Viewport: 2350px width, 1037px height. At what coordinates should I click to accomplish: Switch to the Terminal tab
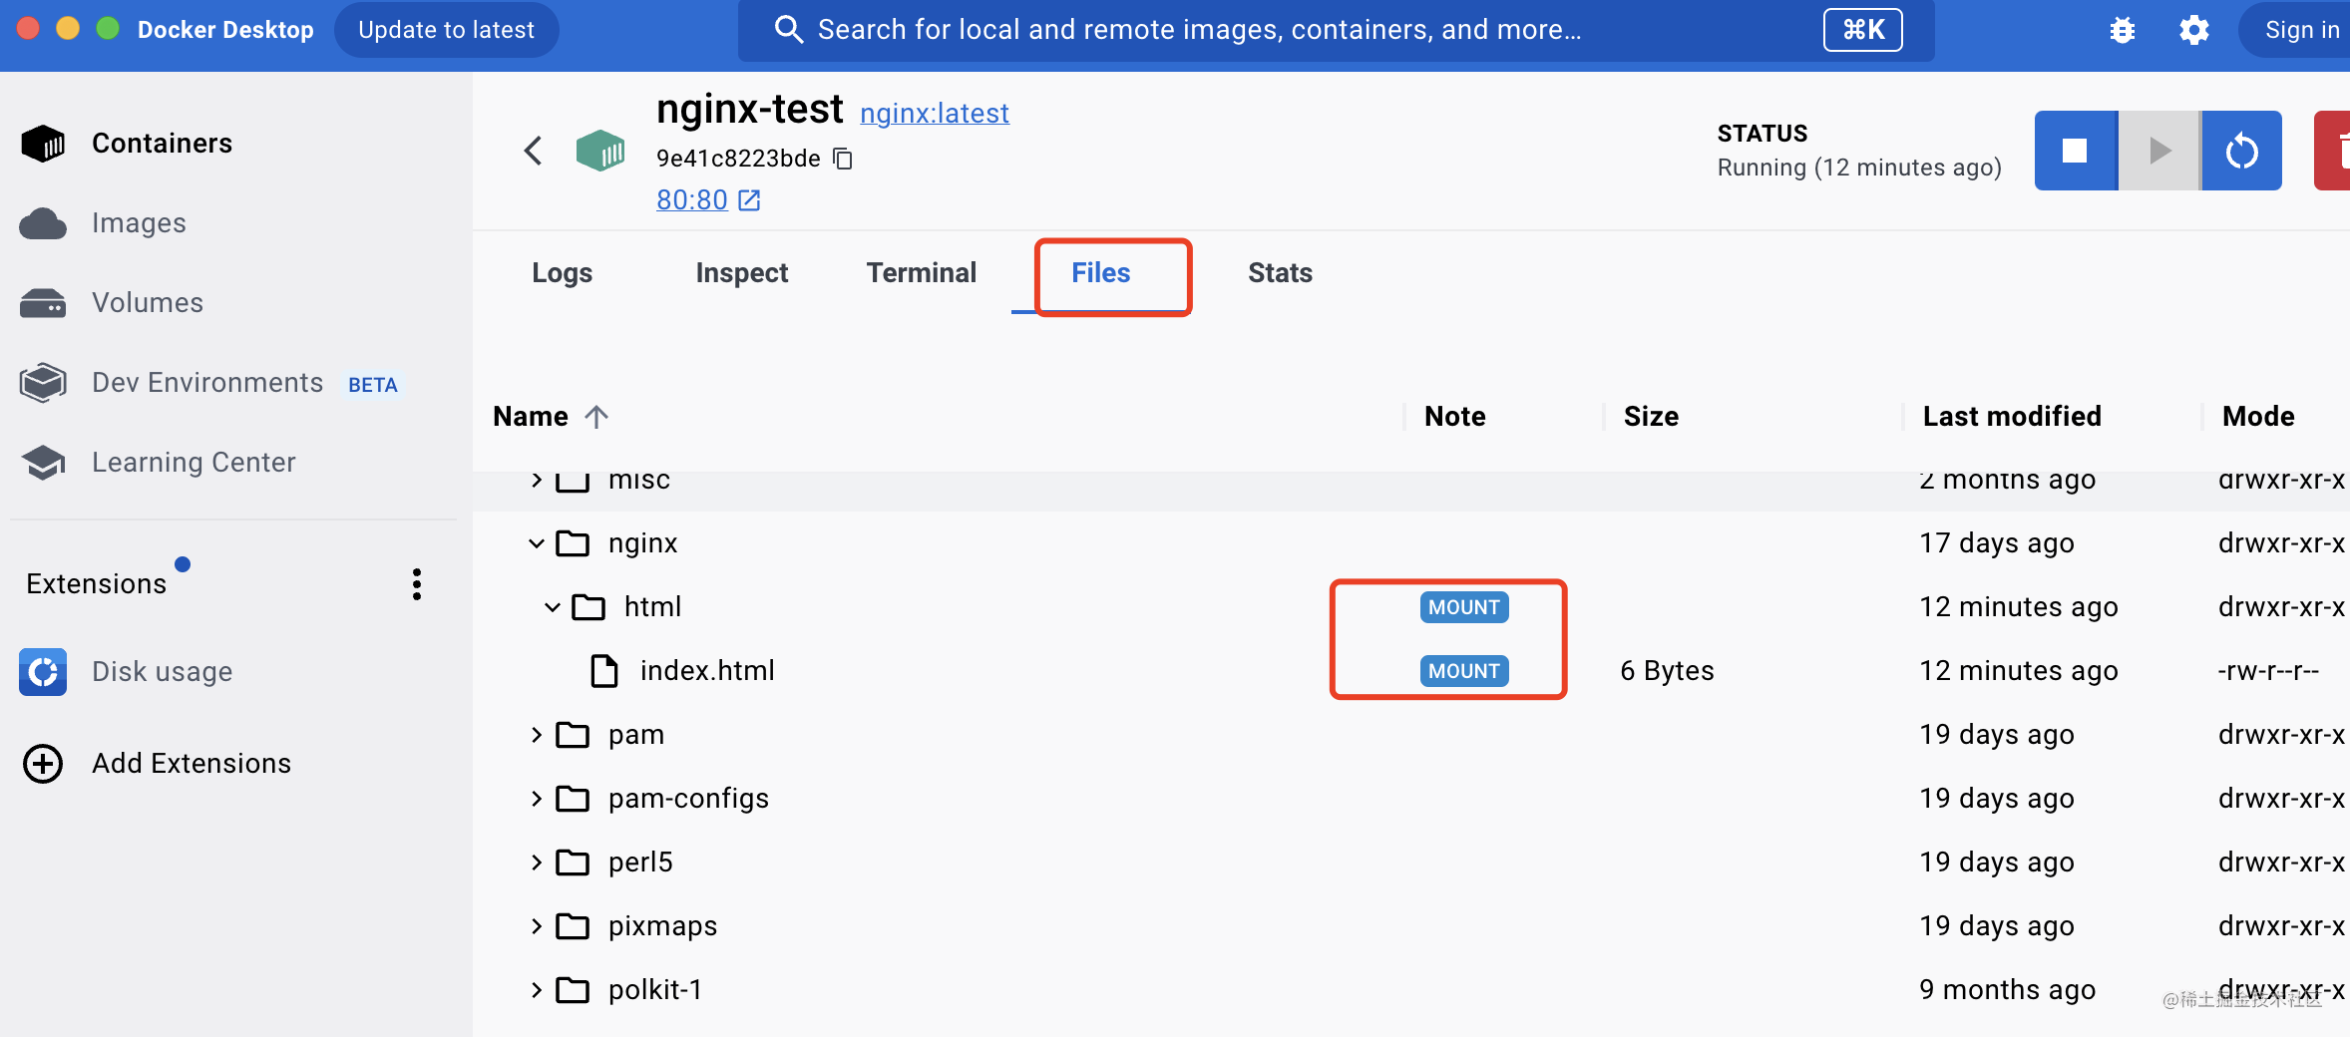coord(921,273)
